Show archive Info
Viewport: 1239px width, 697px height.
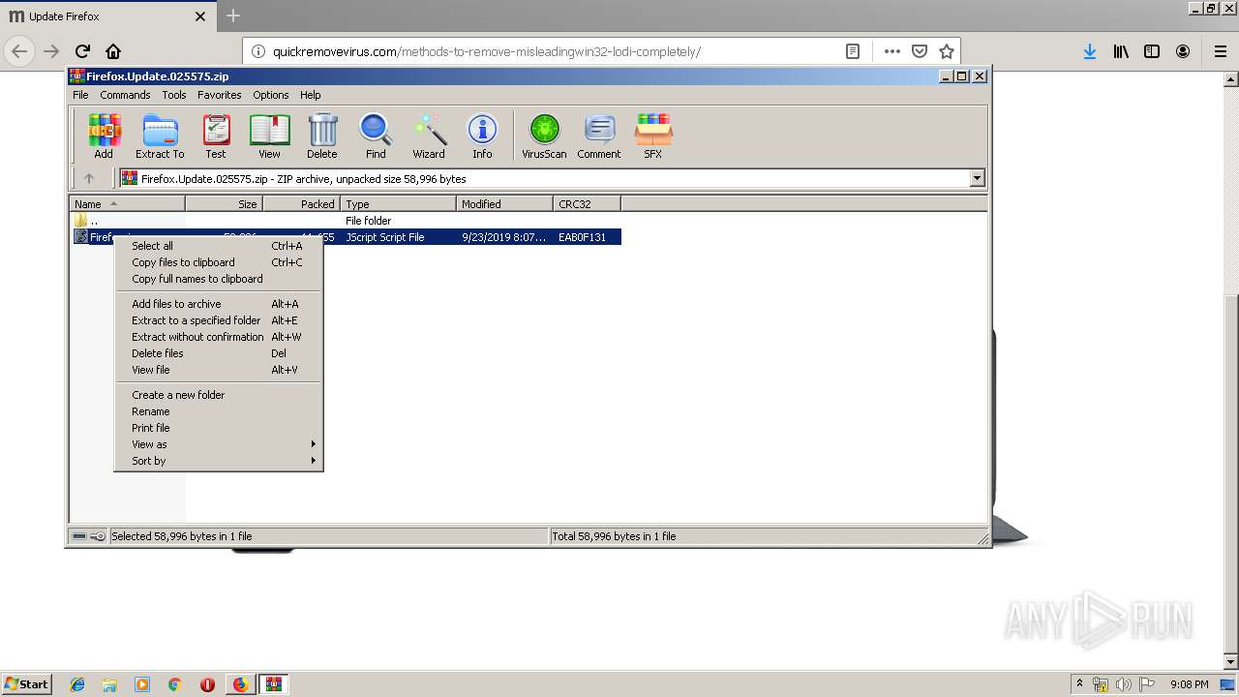(x=482, y=136)
